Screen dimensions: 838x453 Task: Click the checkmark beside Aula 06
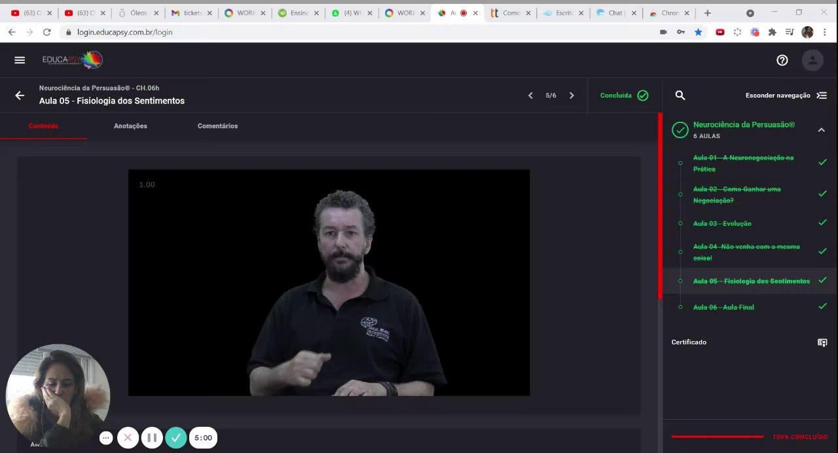click(822, 306)
